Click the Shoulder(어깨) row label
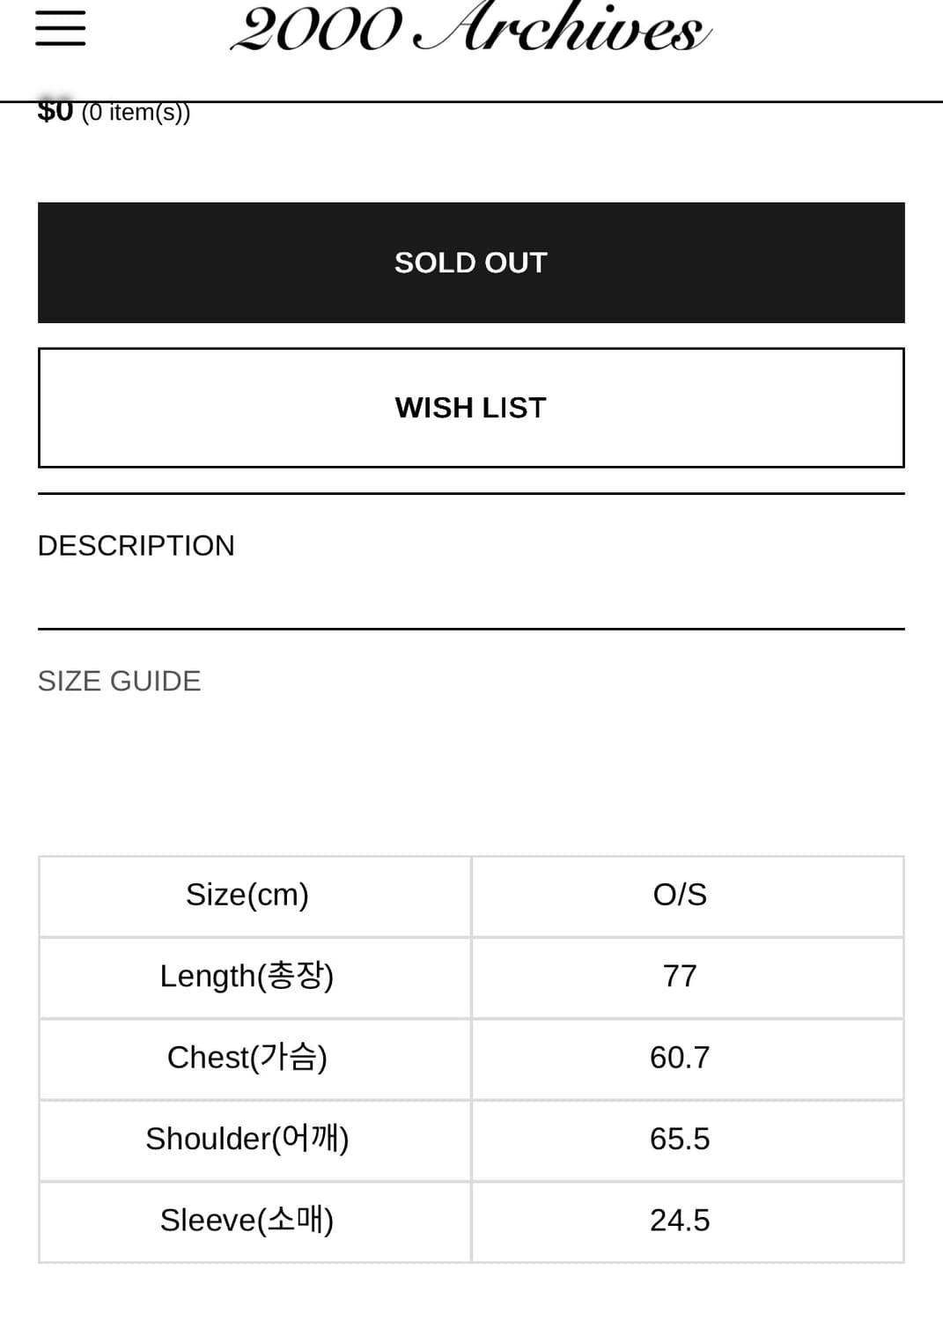This screenshot has width=943, height=1321. (247, 1139)
